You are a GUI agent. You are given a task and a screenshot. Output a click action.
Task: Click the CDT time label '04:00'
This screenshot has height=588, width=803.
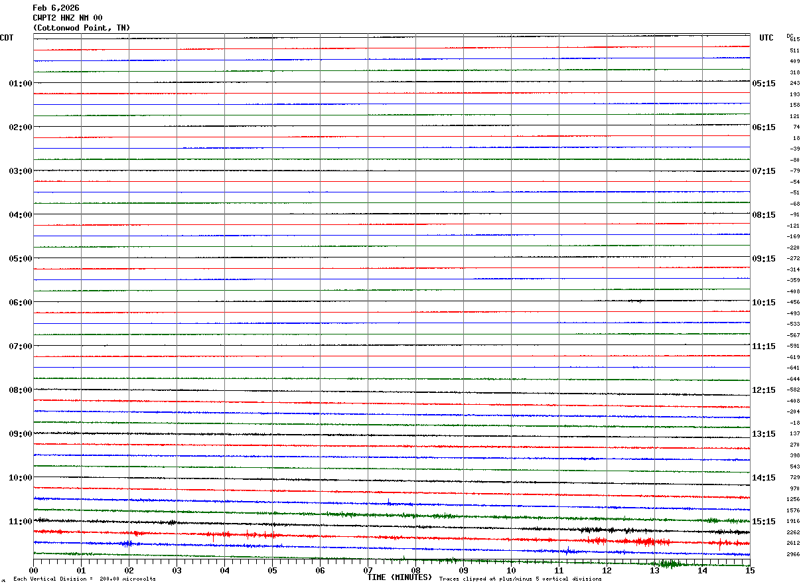20,215
